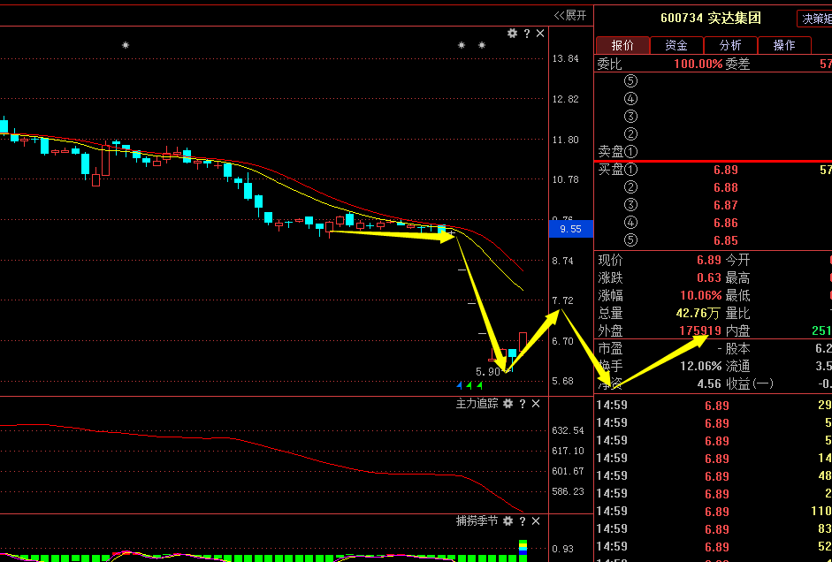Image resolution: width=832 pixels, height=562 pixels.
Task: Open the 分析 tab
Action: coord(730,45)
